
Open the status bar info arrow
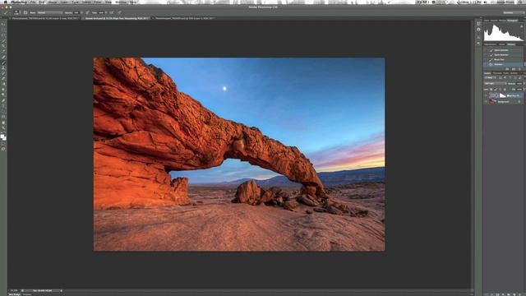tap(61, 290)
